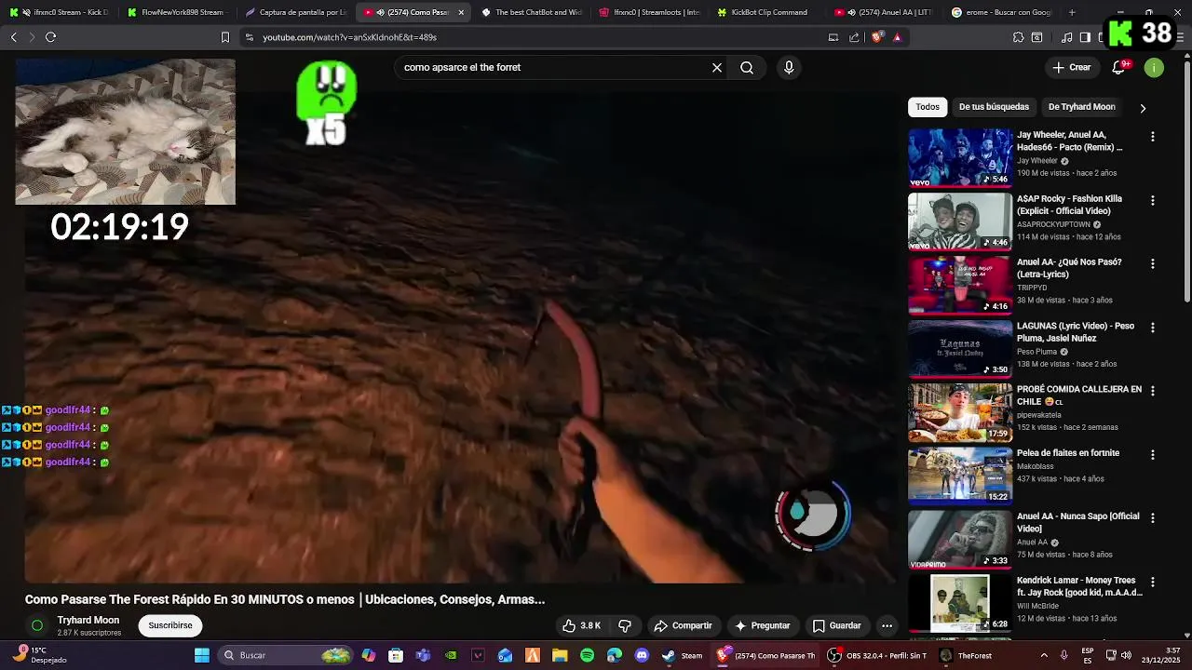Open Steam from the taskbar
This screenshot has width=1192, height=670.
[x=683, y=655]
